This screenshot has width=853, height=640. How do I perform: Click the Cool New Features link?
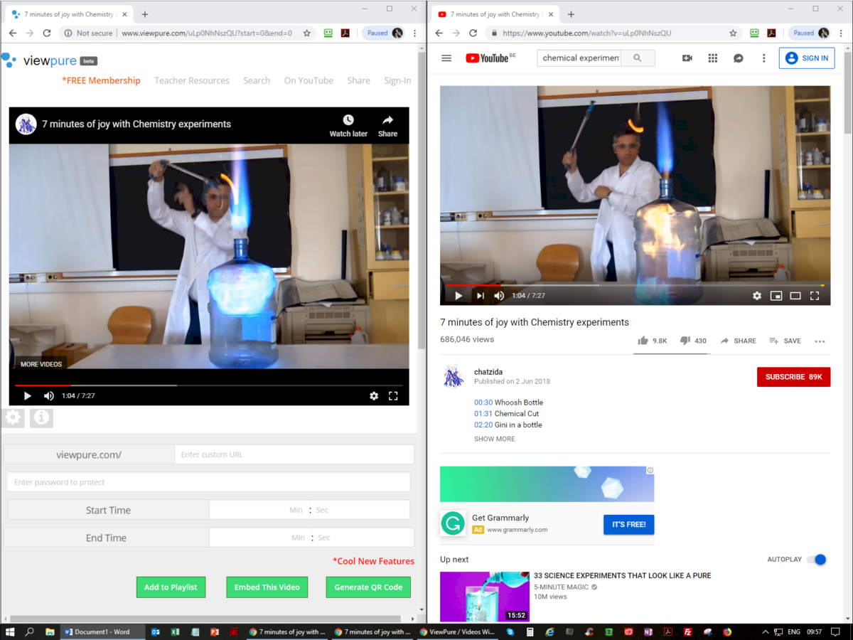[374, 561]
